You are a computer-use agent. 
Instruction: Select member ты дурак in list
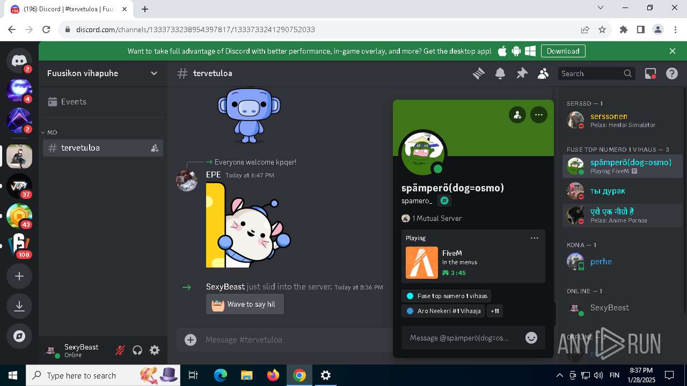tap(623, 191)
